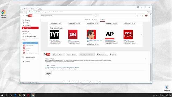Open the Recycle Bin on the desktop
Screen dimensions: 172x97
pos(167,88)
